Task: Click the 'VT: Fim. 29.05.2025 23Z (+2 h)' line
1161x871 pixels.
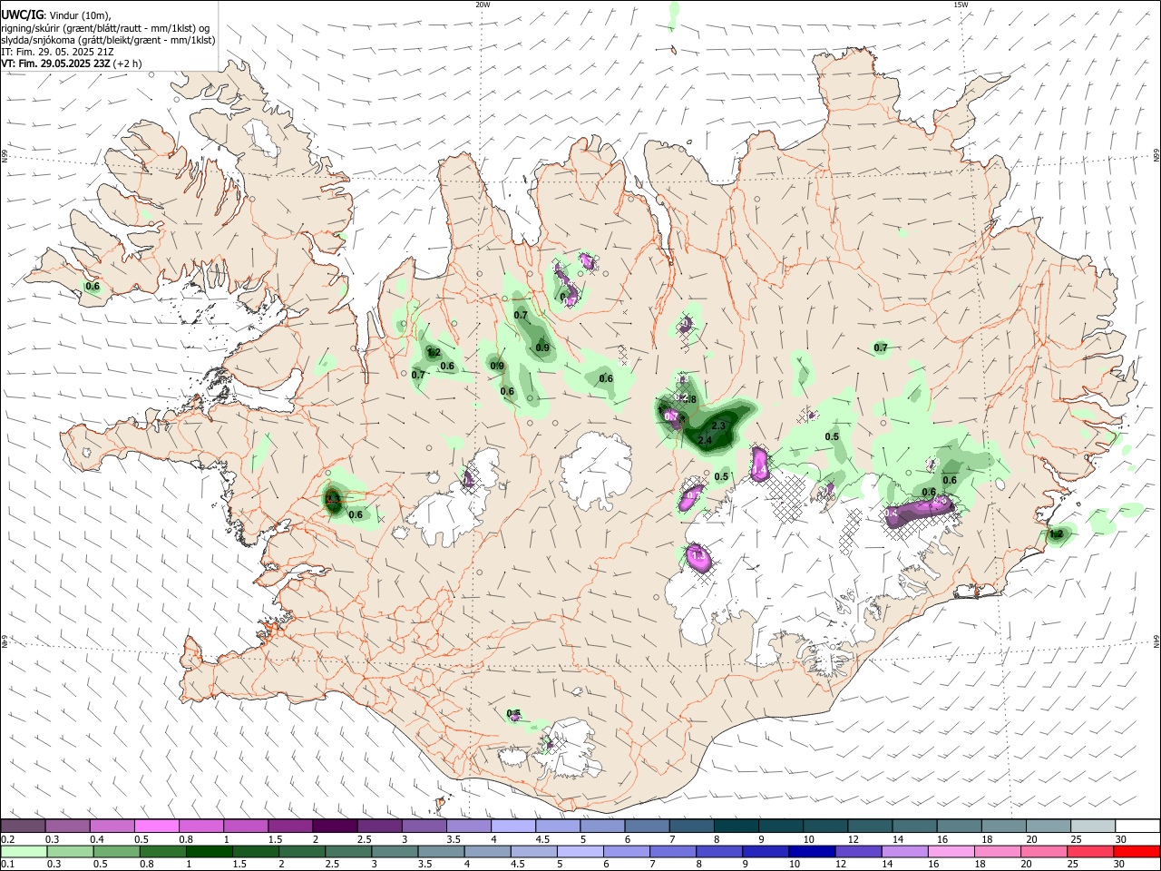Action: (x=71, y=64)
